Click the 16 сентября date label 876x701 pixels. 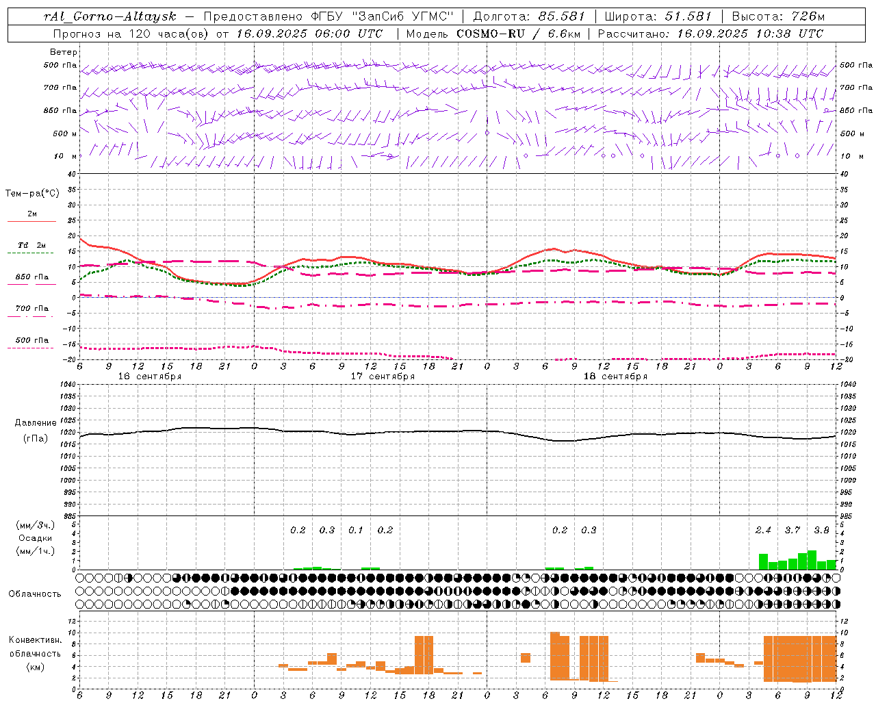tap(150, 377)
